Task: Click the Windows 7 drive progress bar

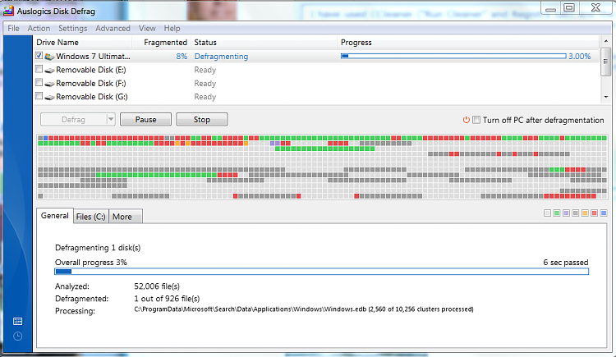Action: pyautogui.click(x=453, y=56)
